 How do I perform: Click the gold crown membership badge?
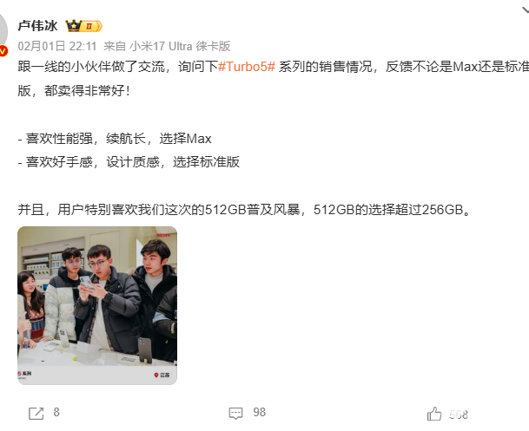tap(83, 26)
